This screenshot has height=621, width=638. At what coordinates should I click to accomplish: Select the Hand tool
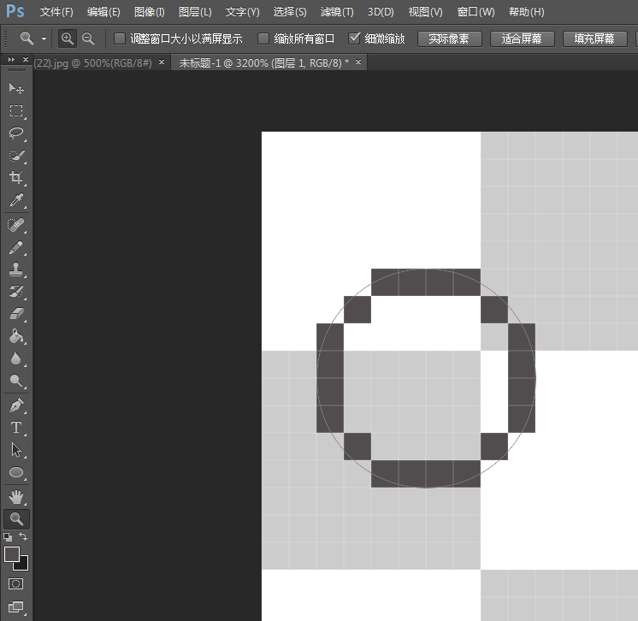(x=16, y=497)
